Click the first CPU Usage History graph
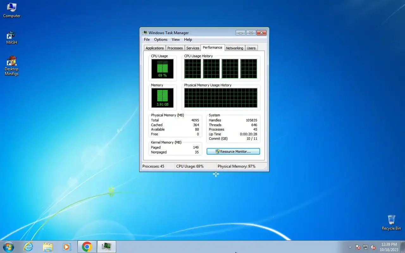405x253 pixels. (193, 69)
